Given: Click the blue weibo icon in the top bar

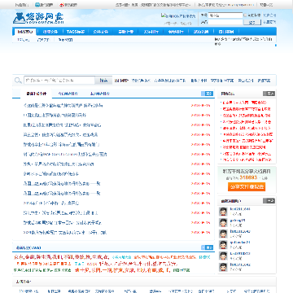Looking at the screenshot, I should [37, 5].
